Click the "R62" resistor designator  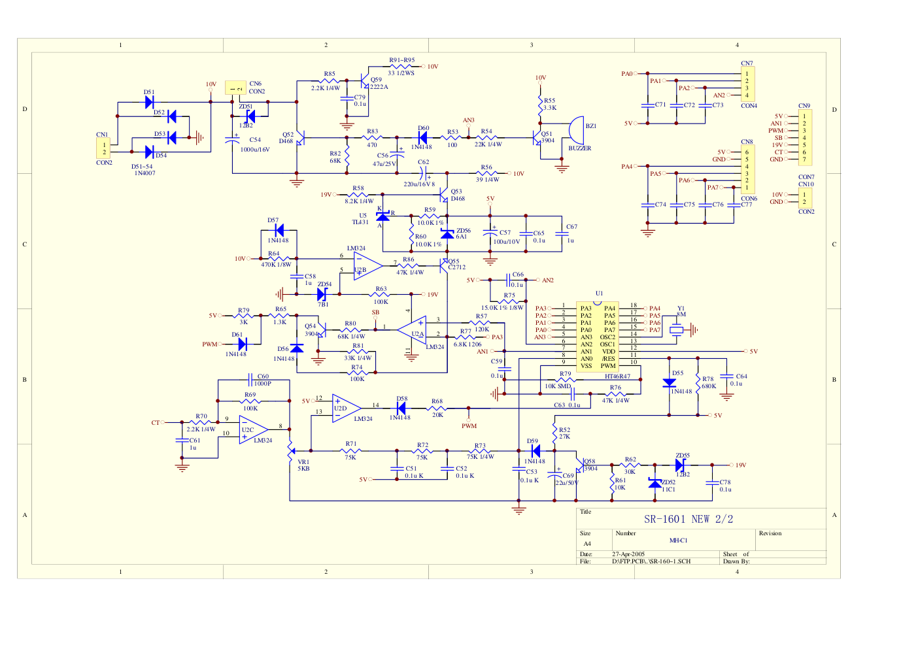630,459
